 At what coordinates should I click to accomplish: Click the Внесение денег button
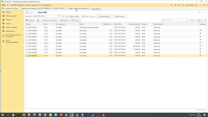[104, 16]
